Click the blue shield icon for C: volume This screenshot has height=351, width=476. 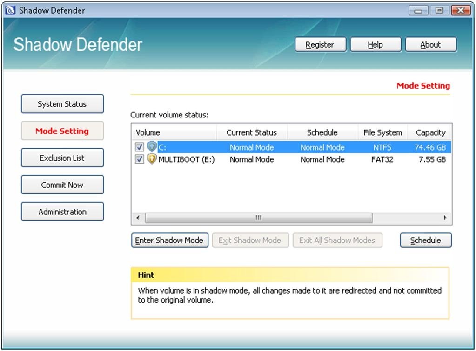point(152,147)
